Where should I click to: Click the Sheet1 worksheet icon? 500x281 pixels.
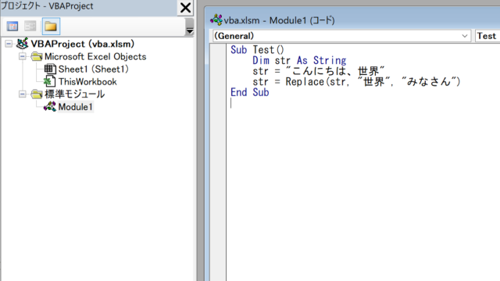pos(50,69)
